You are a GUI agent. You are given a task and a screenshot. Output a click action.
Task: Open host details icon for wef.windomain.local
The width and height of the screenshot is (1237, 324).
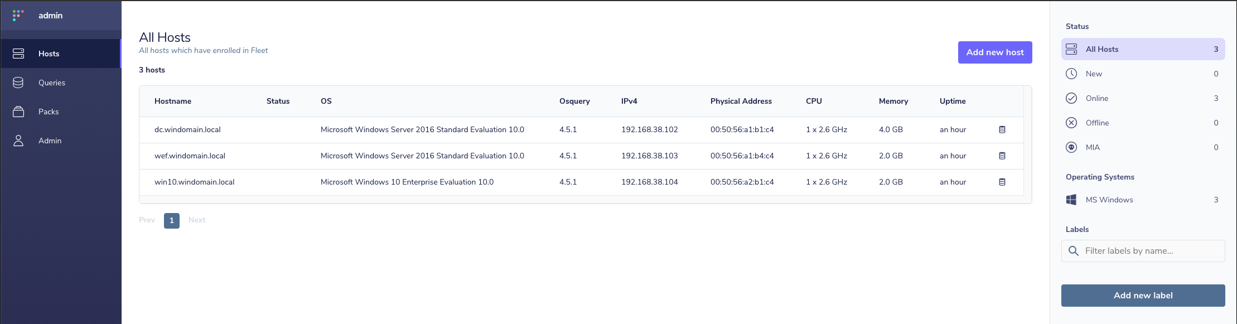[1002, 156]
